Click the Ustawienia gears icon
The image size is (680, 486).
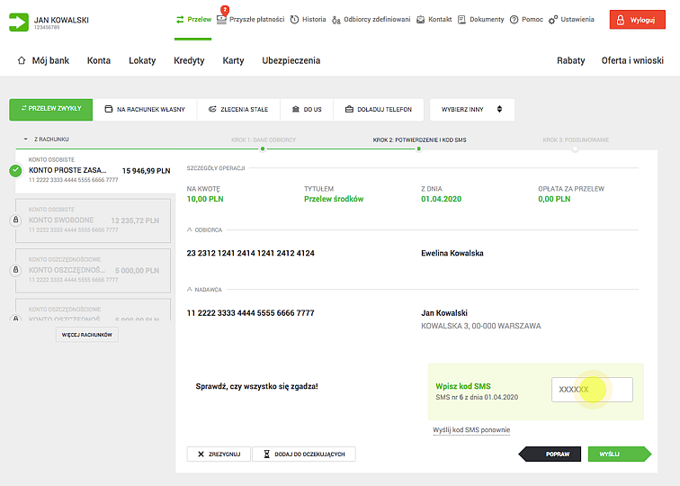tap(553, 20)
